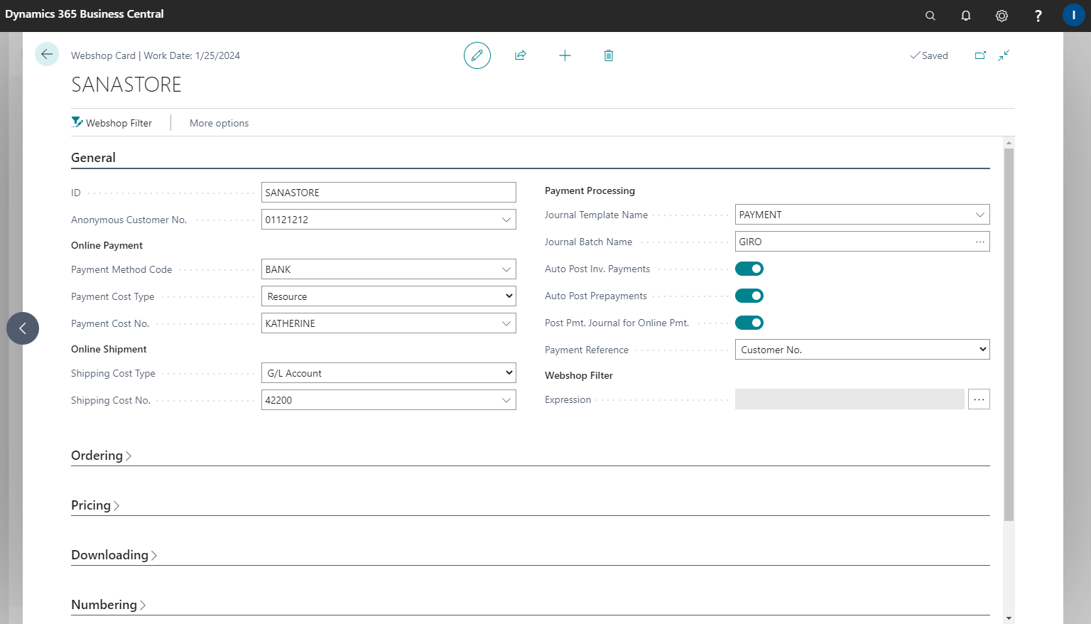Screen dimensions: 1091x624
Task: Click the ID input field
Action: point(389,193)
